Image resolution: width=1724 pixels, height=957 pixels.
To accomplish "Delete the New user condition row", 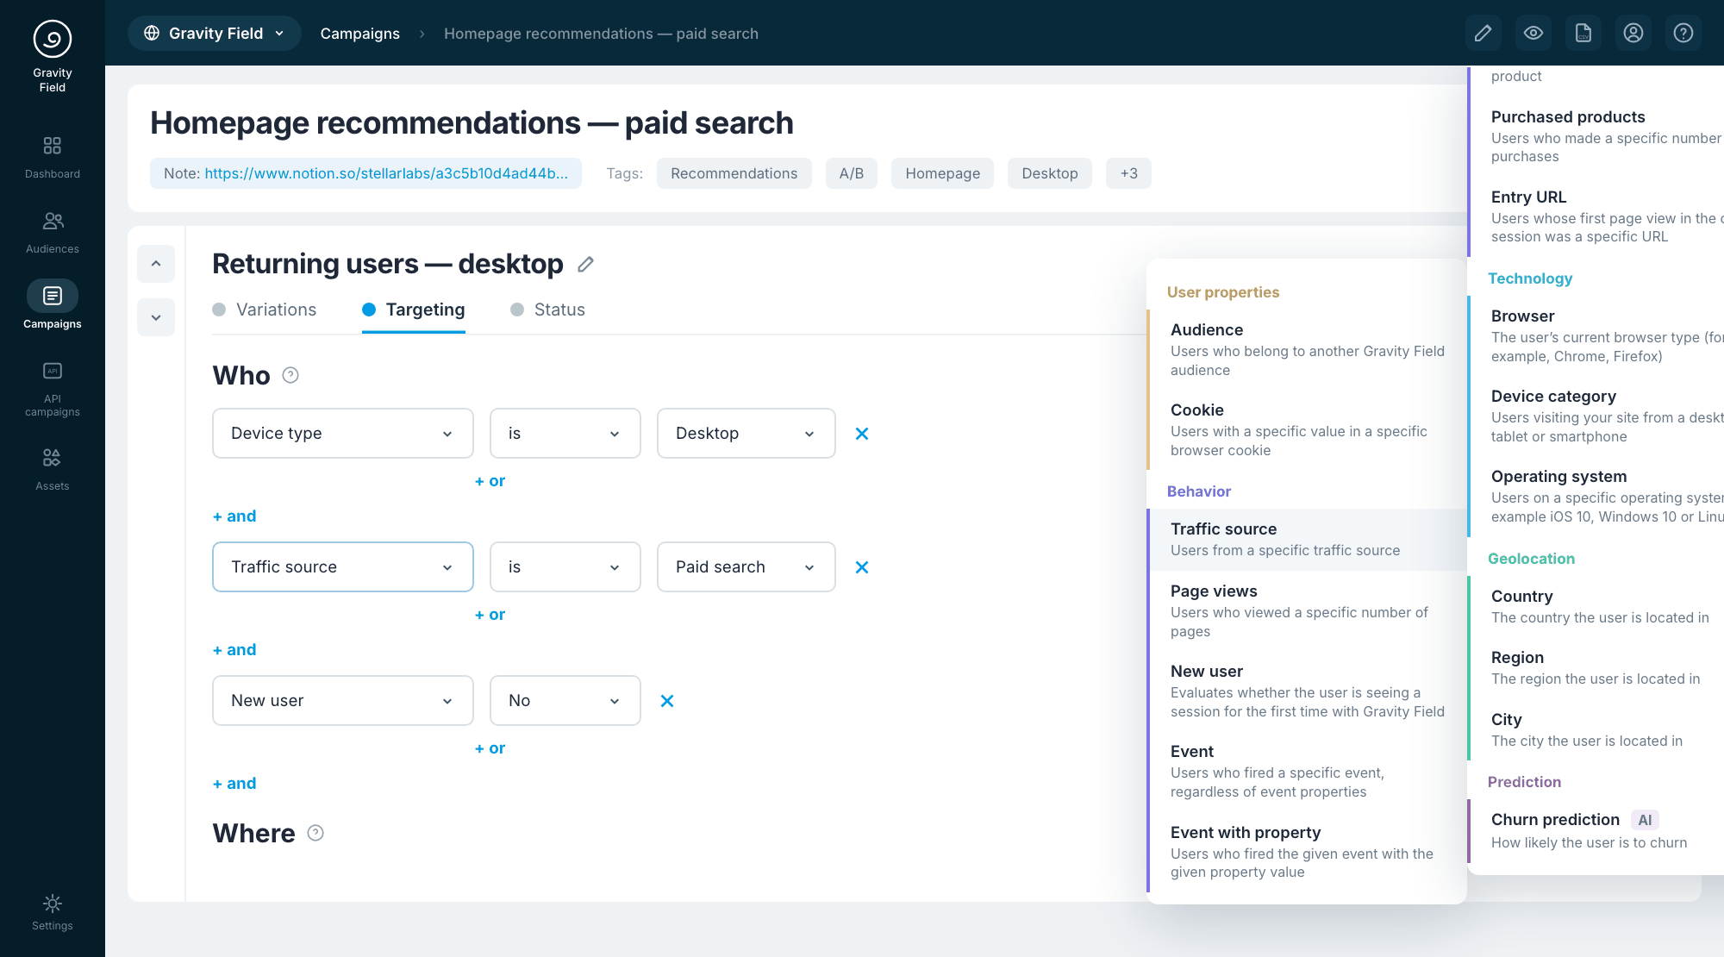I will [x=667, y=701].
